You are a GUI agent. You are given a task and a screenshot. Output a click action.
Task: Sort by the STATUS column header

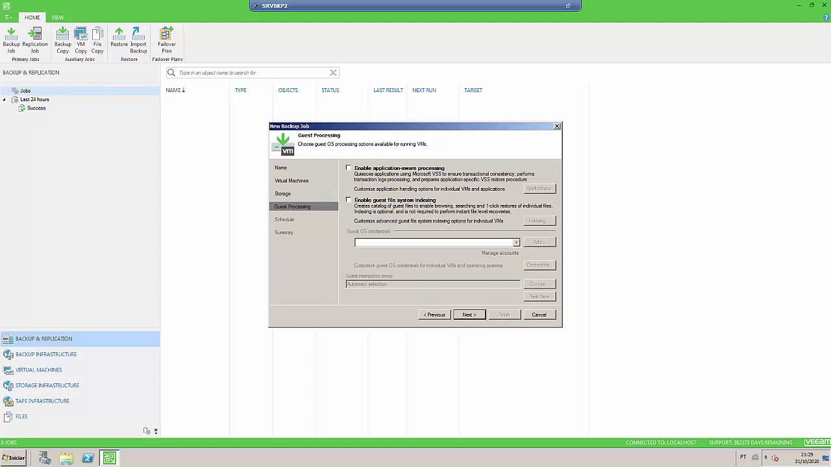[330, 90]
